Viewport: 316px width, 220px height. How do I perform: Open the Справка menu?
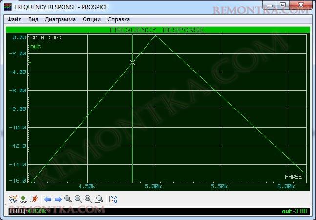(x=118, y=19)
